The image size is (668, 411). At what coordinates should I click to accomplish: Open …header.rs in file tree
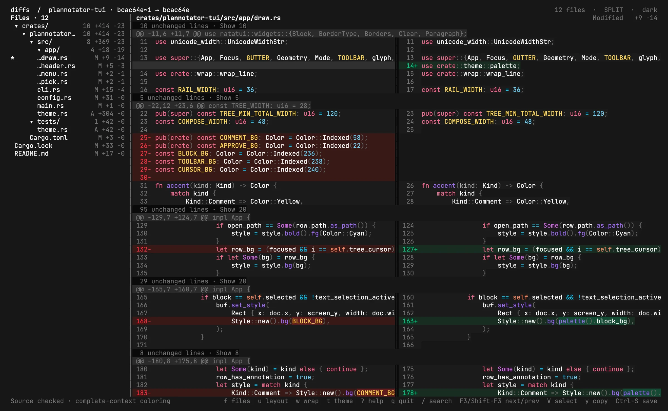click(x=56, y=66)
